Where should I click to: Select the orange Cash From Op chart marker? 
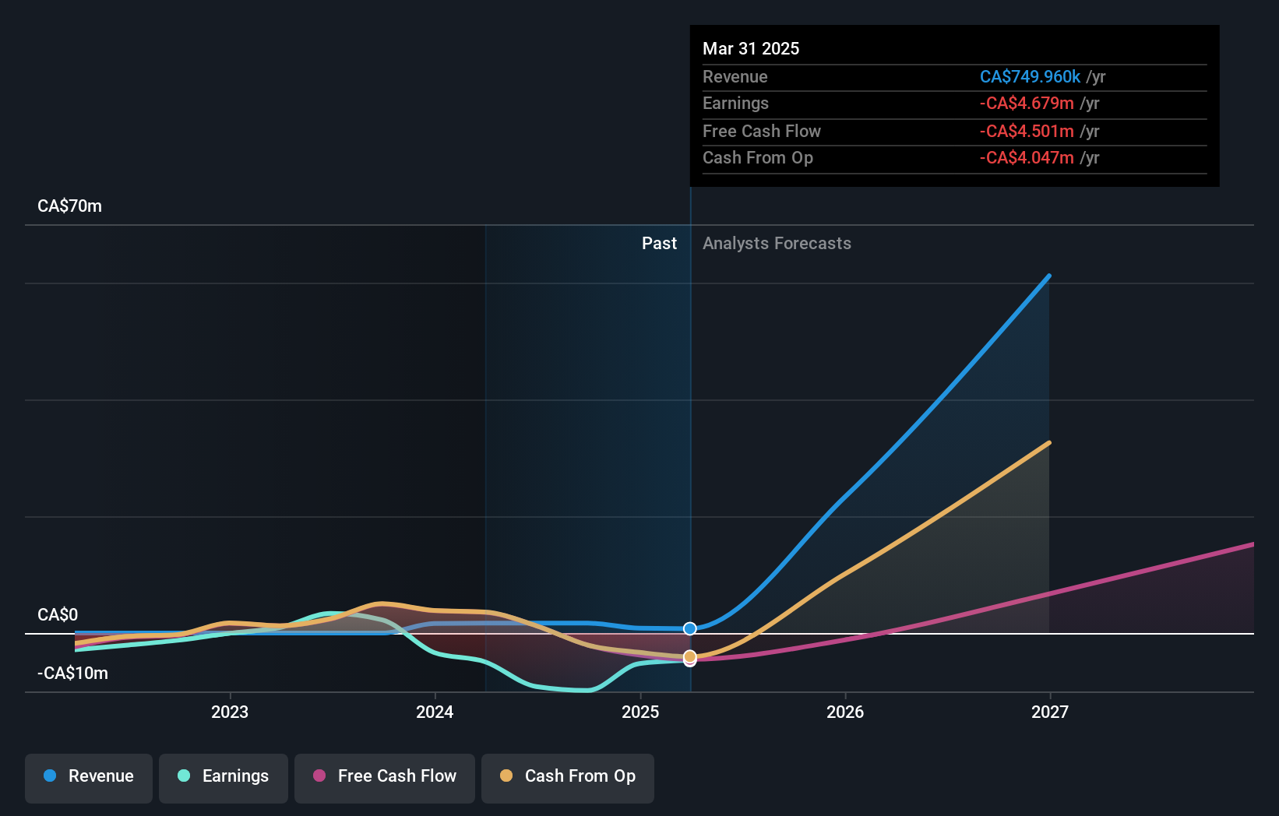[689, 658]
